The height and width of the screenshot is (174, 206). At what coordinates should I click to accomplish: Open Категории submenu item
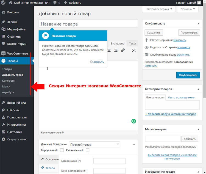9,81
